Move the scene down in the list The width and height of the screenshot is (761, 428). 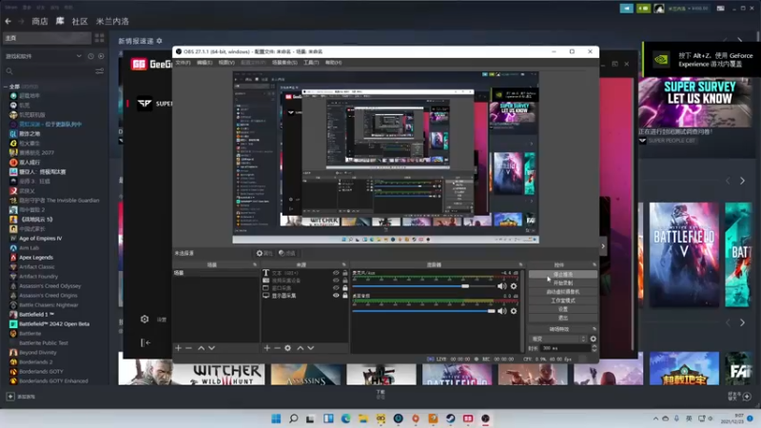211,348
